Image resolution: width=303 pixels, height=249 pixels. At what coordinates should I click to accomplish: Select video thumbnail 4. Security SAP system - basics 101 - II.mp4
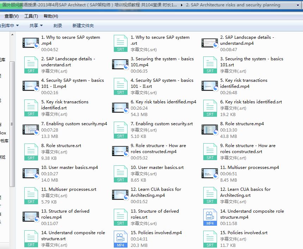pyautogui.click(x=31, y=86)
